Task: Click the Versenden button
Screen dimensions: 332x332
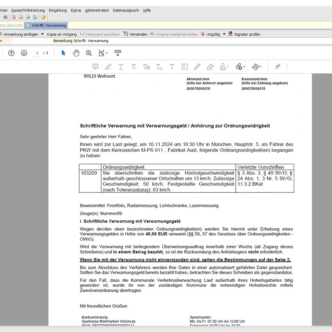Action: tap(135, 34)
